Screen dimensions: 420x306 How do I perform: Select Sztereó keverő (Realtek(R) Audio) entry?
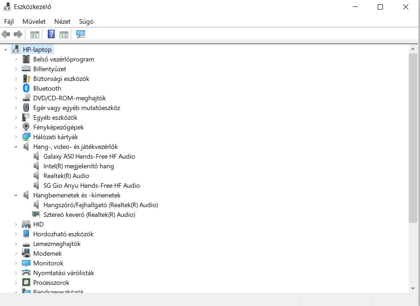[89, 215]
